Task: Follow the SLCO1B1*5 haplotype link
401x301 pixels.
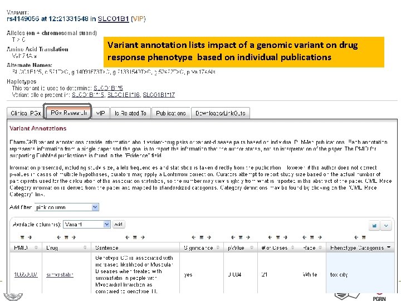Action: pos(108,88)
